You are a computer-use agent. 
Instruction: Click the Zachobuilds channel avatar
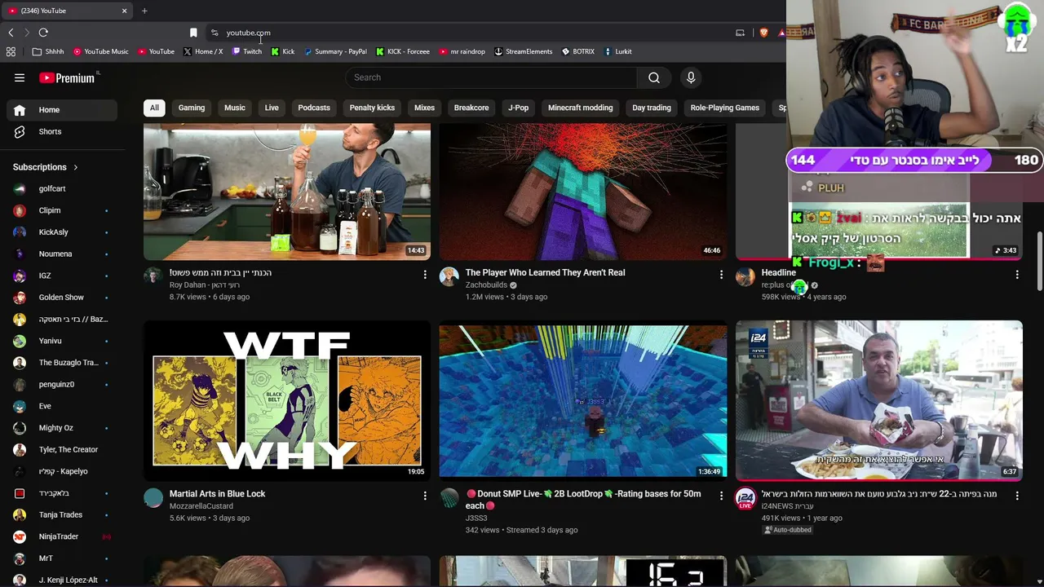449,277
